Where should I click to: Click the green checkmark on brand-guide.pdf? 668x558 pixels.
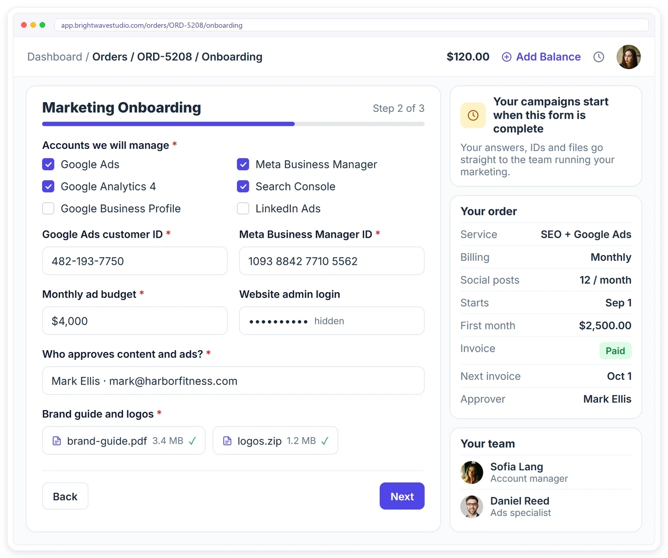click(192, 441)
